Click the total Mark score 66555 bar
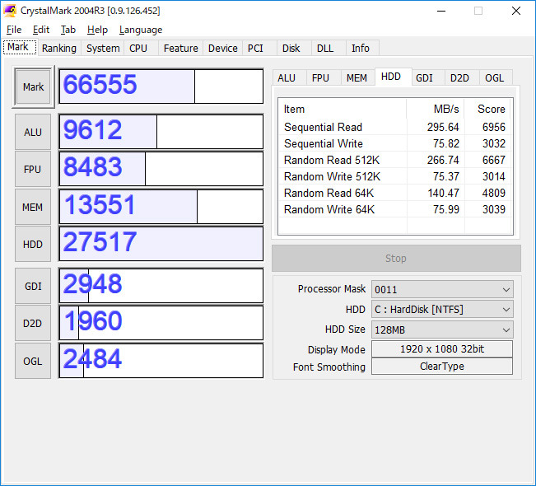This screenshot has height=486, width=536. pos(161,86)
